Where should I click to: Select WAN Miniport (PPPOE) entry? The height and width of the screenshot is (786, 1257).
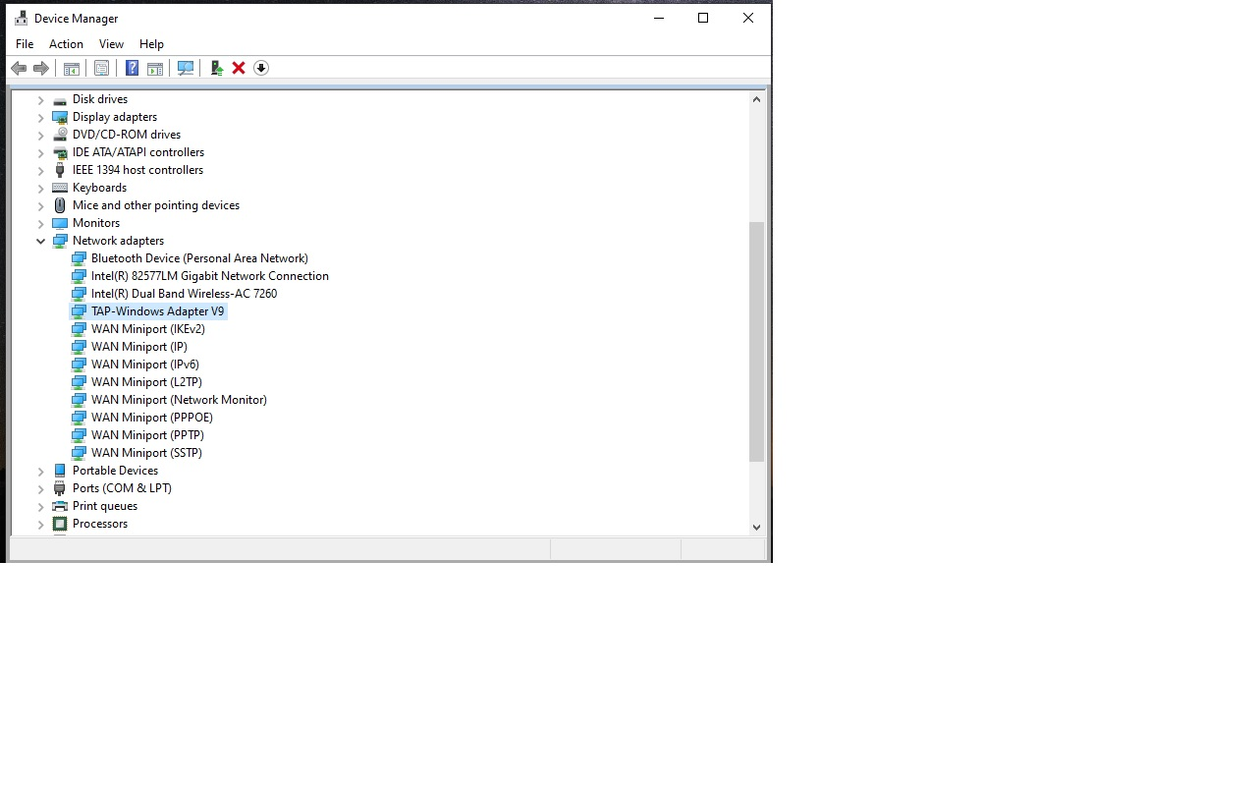click(152, 418)
